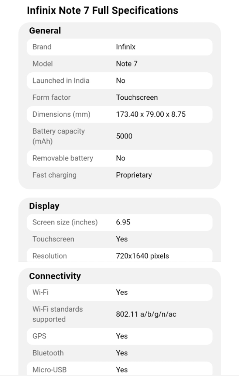Select the Fast charging Proprietary value
Screen dimensions: 239x378
tap(134, 175)
